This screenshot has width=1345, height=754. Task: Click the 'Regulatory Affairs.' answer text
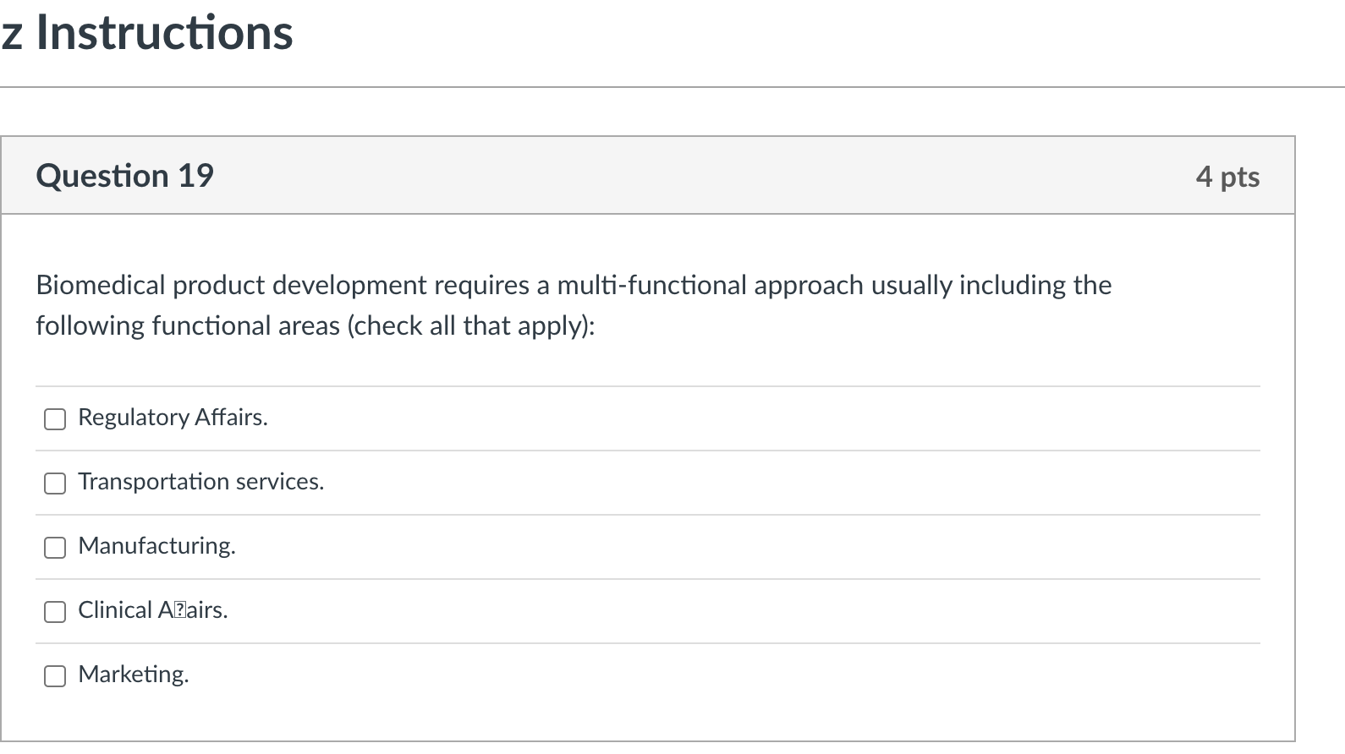coord(173,418)
